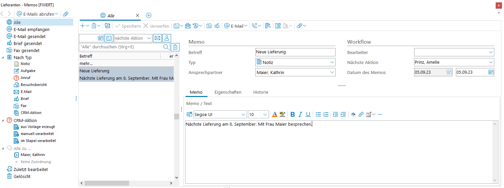Viewport: 504px width, 188px height.
Task: Click the envelope filter icon above the list
Action: coord(157,38)
